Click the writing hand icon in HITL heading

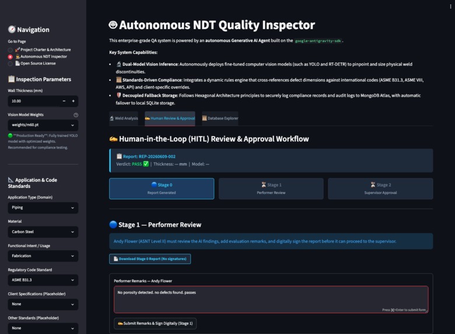coord(113,139)
